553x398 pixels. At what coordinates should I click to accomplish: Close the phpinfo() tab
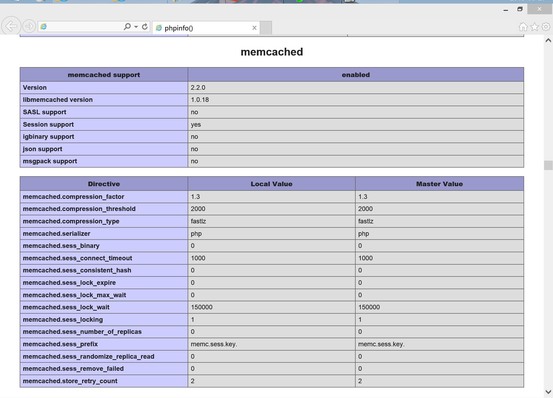(254, 28)
